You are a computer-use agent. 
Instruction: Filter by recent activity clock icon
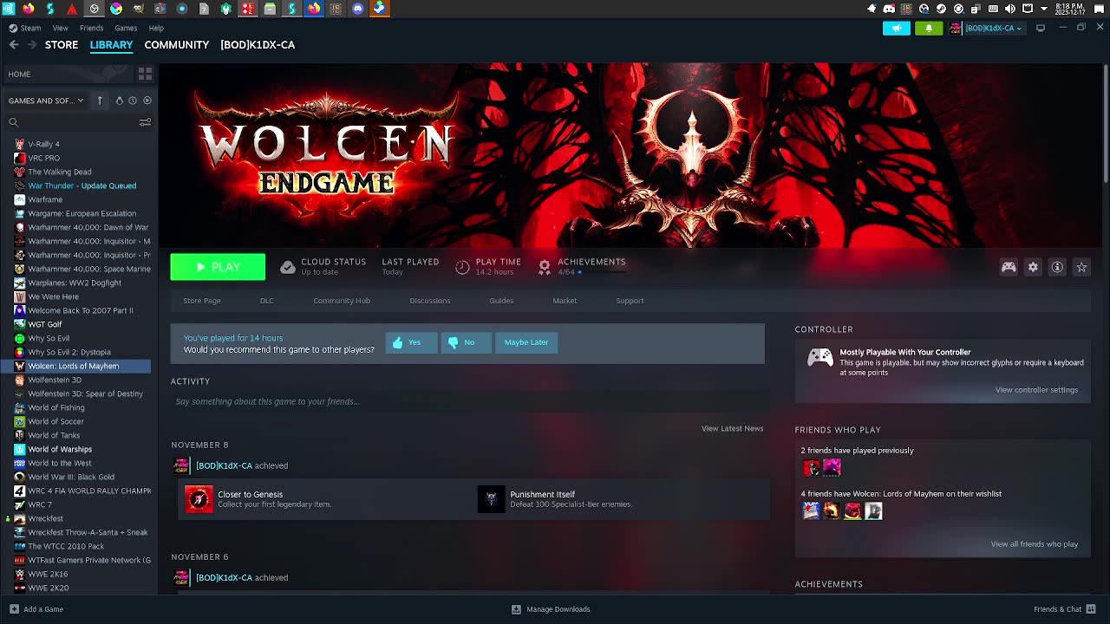coord(133,101)
